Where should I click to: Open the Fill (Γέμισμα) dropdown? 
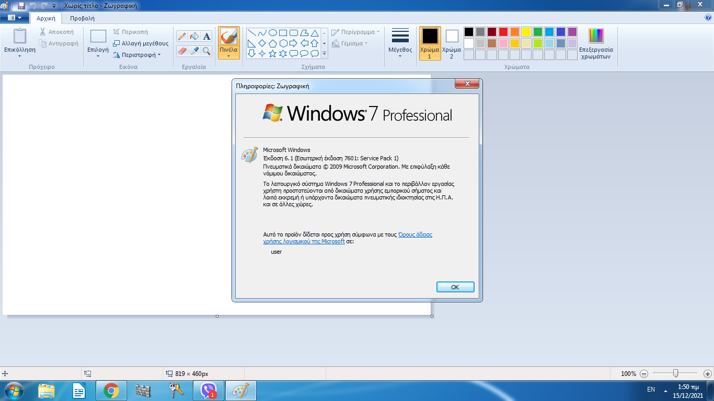(350, 43)
